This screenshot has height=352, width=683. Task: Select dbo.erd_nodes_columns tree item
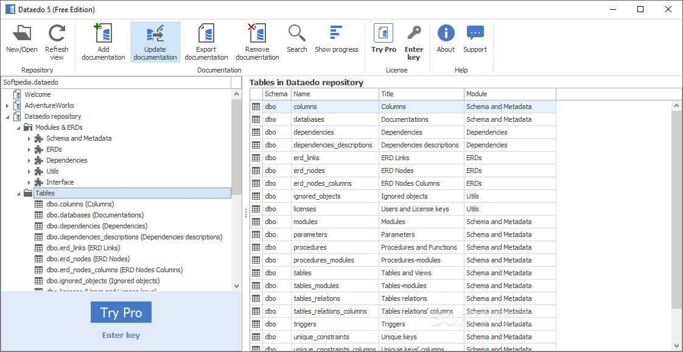114,270
